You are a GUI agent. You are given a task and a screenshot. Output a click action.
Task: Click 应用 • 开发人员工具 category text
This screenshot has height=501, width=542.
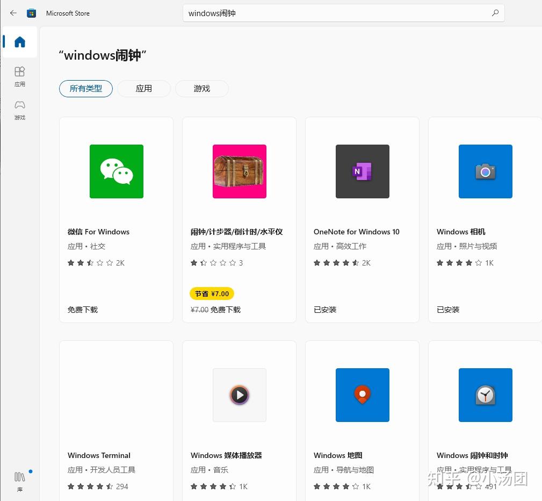coord(102,470)
